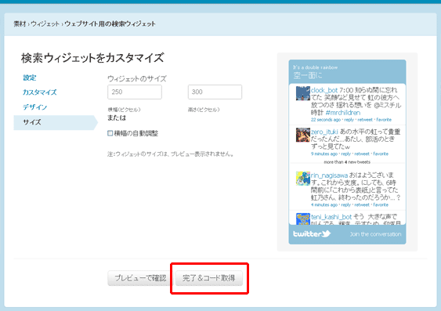Click reply on rin_nagisawa tweet
Viewport: 441px width, 311px height.
[x=346, y=204]
